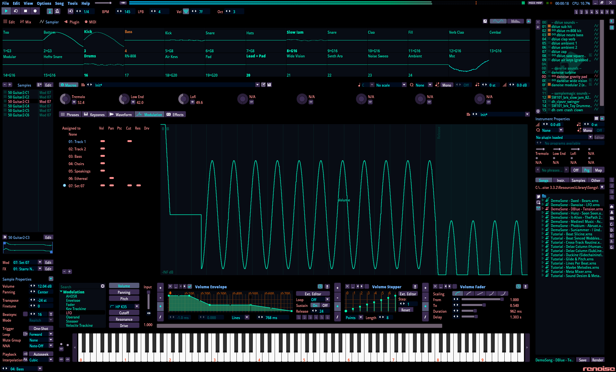Open preset import/export on Volume Stepper
616x372 pixels.
415,286
